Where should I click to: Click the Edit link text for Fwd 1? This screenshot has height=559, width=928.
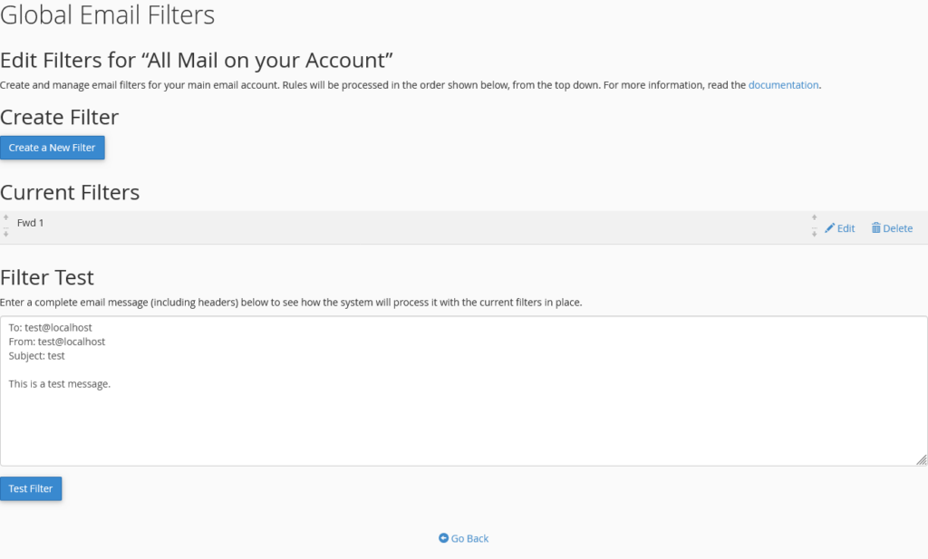846,228
